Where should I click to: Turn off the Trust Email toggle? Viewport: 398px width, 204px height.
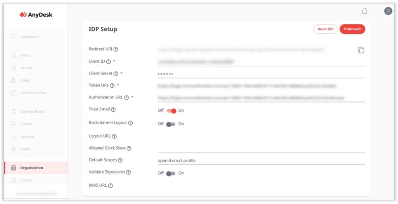coord(171,110)
